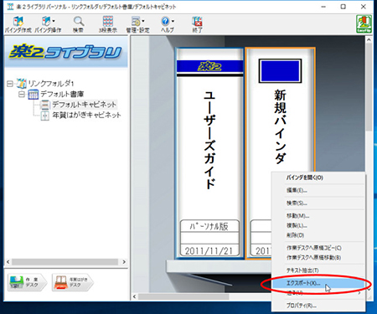Choose 検索(S)... in the context menu
Image resolution: width=377 pixels, height=314 pixels.
(x=318, y=203)
